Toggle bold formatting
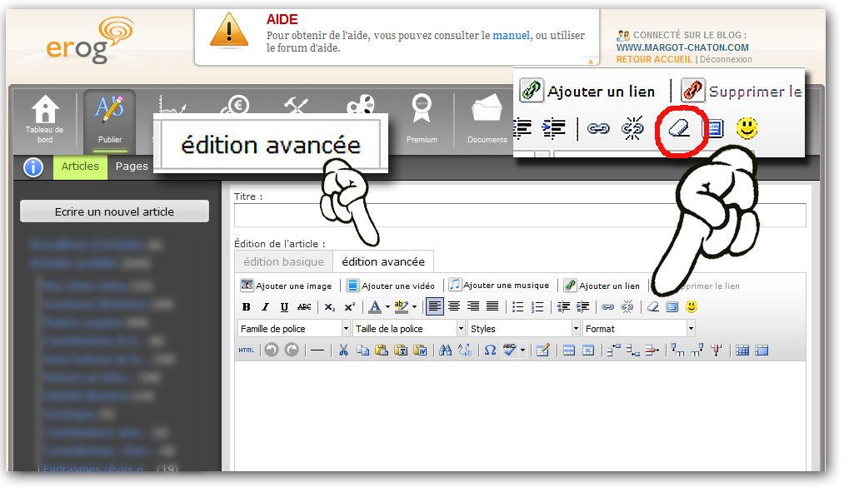 pyautogui.click(x=246, y=307)
